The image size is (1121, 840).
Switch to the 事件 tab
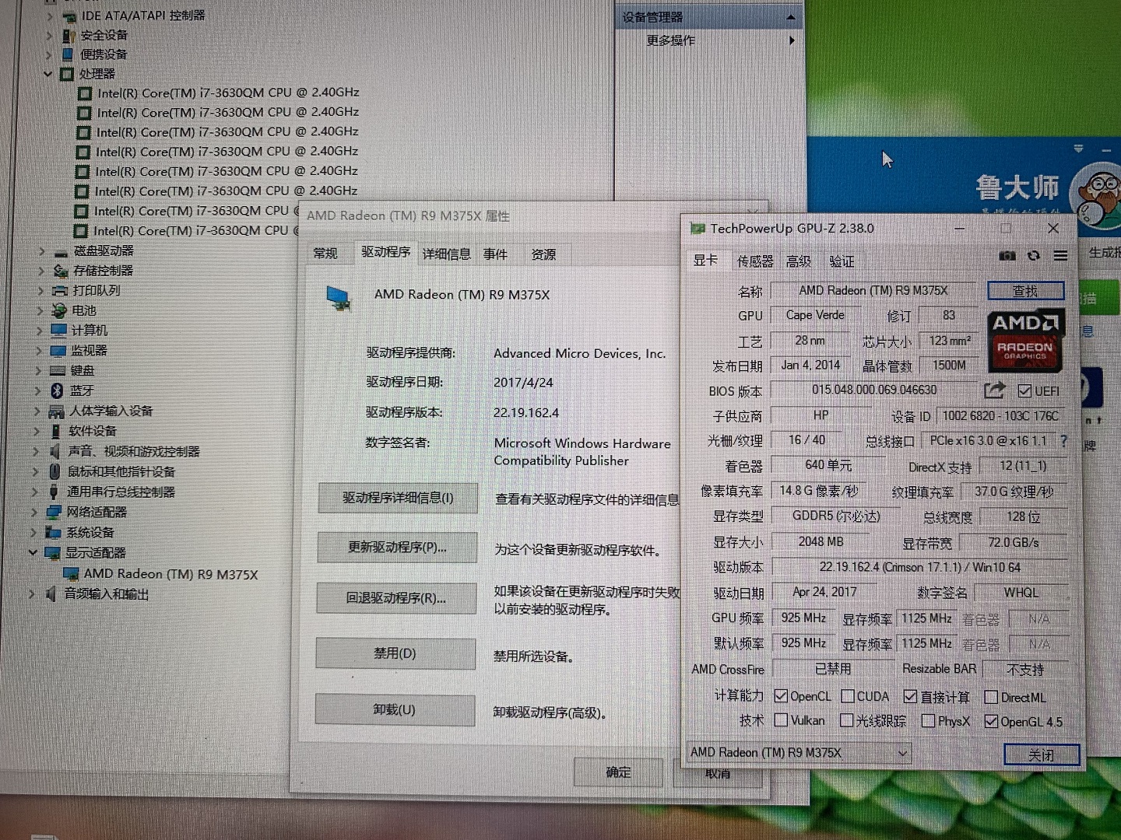click(x=495, y=254)
